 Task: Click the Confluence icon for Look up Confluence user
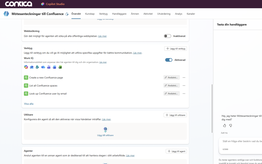(x=26, y=93)
